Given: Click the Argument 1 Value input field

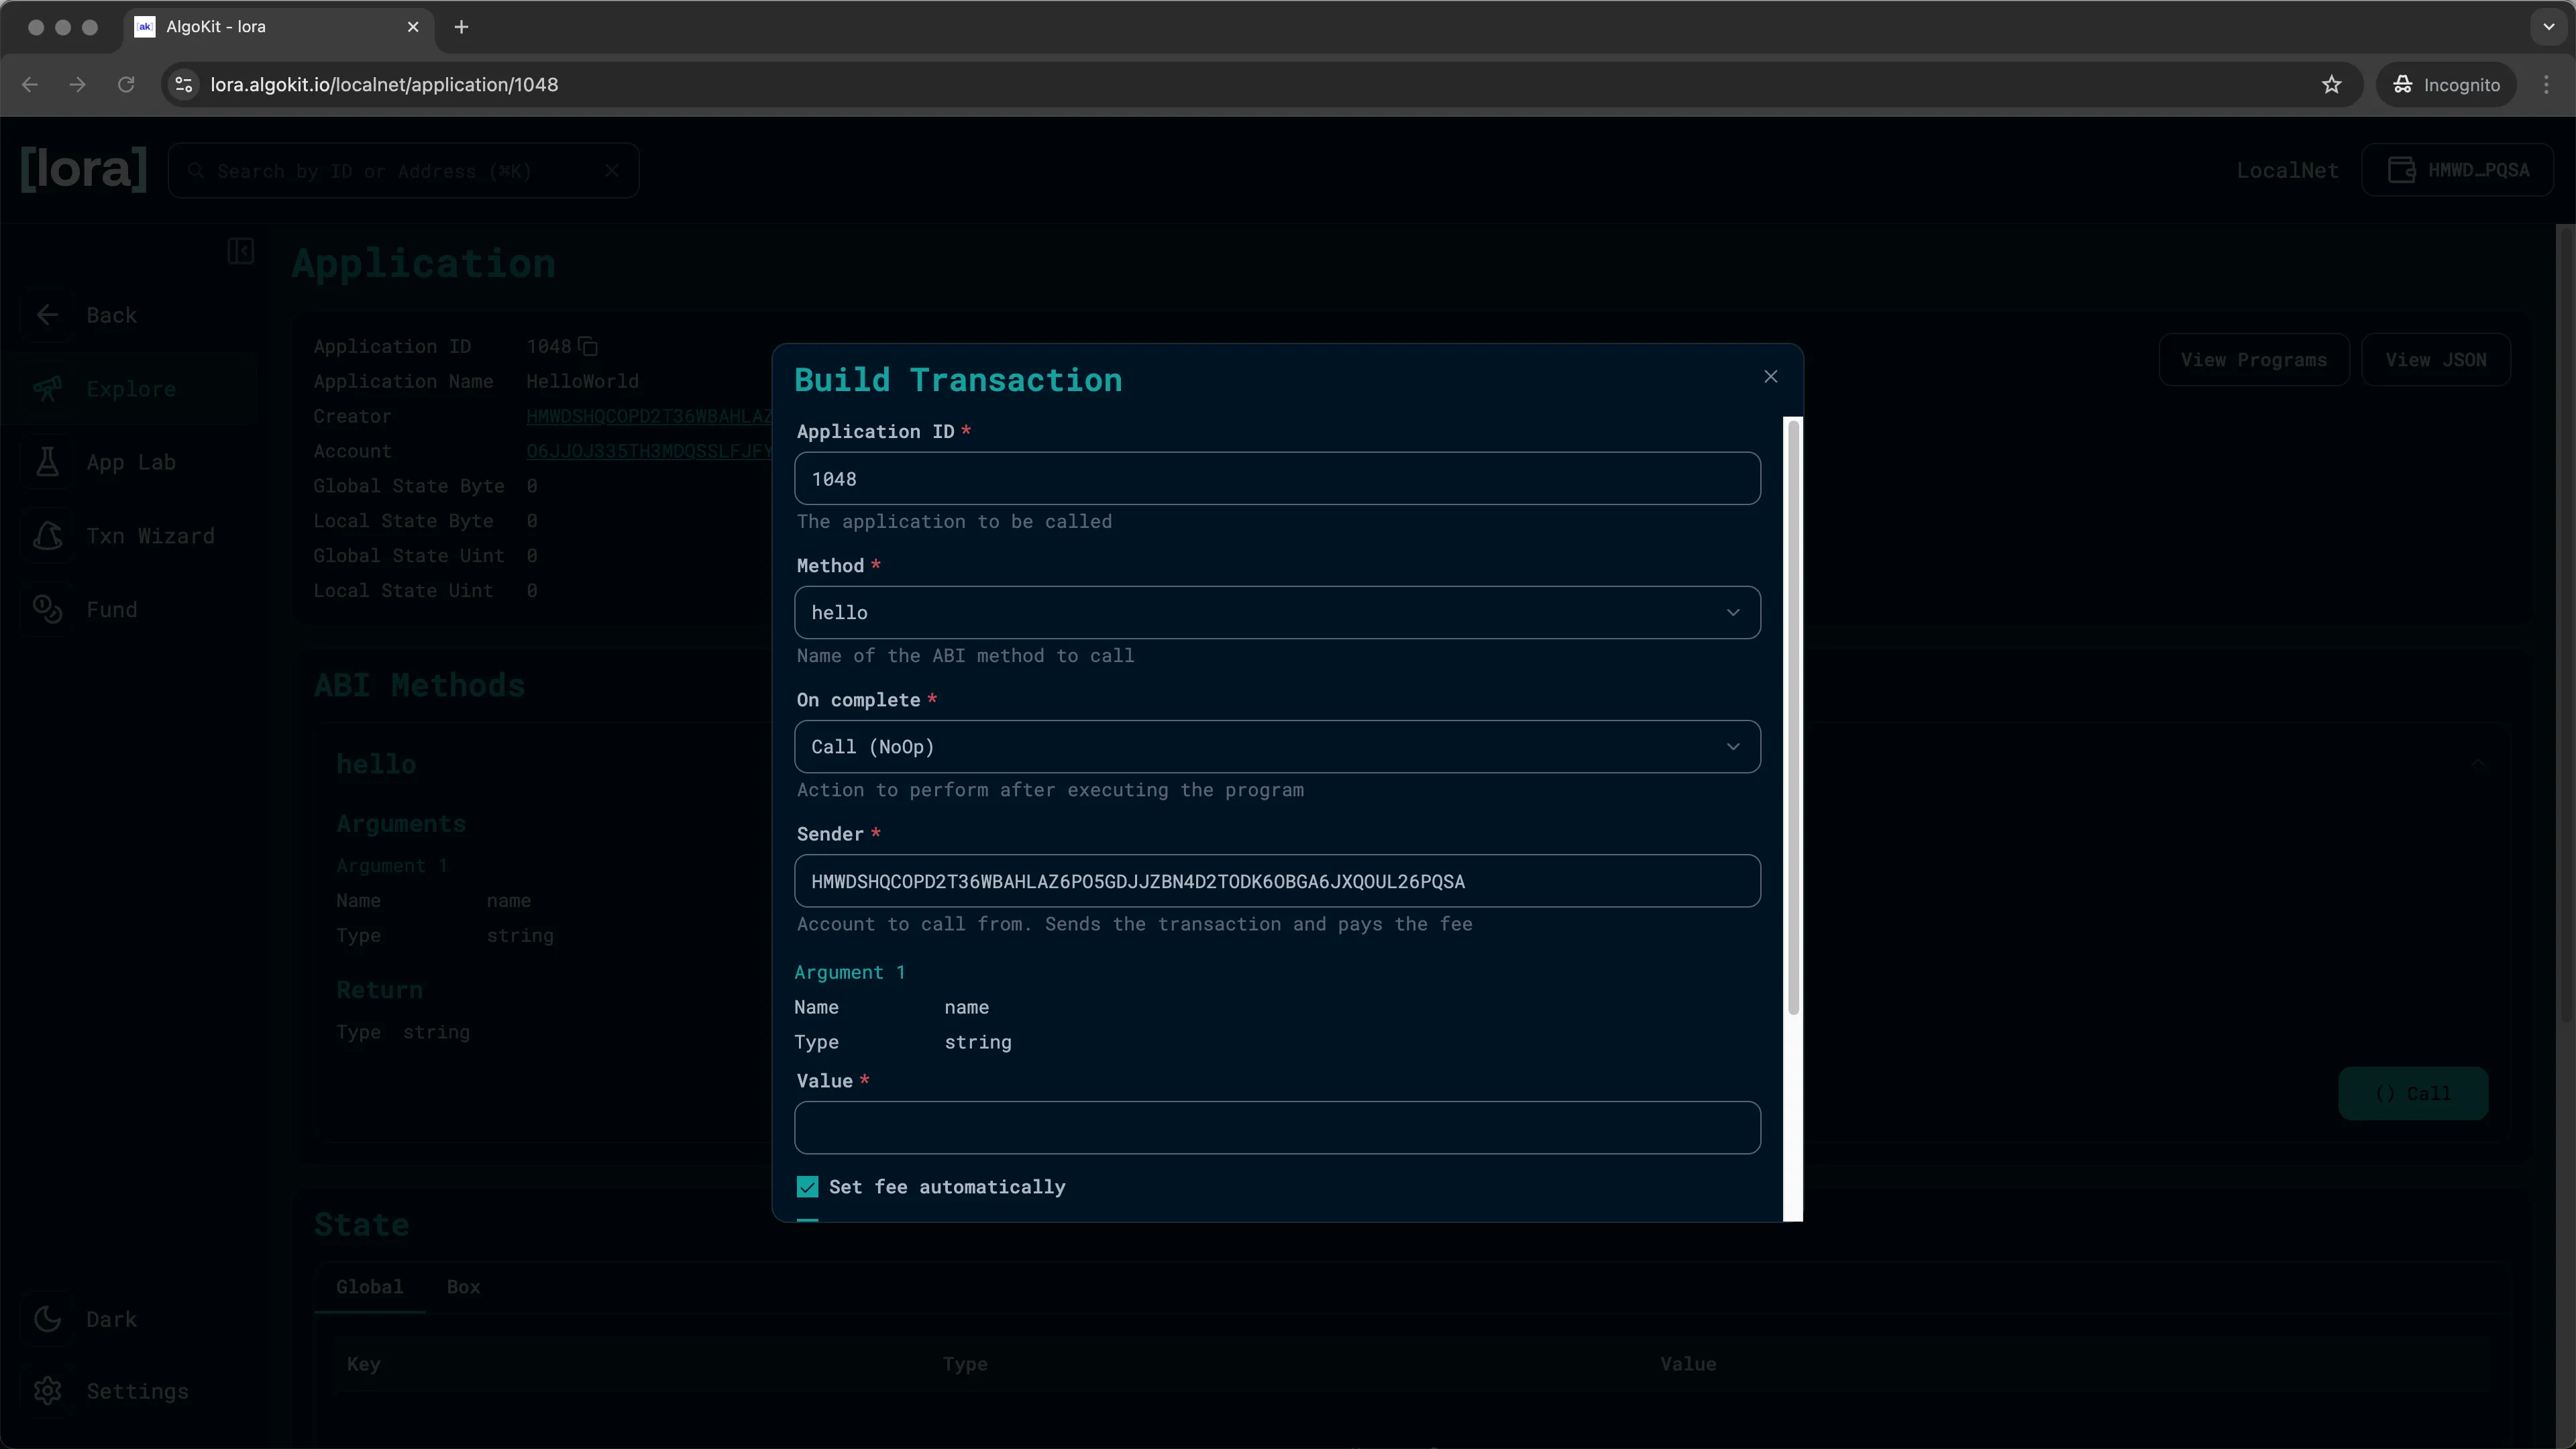Looking at the screenshot, I should point(1276,1128).
